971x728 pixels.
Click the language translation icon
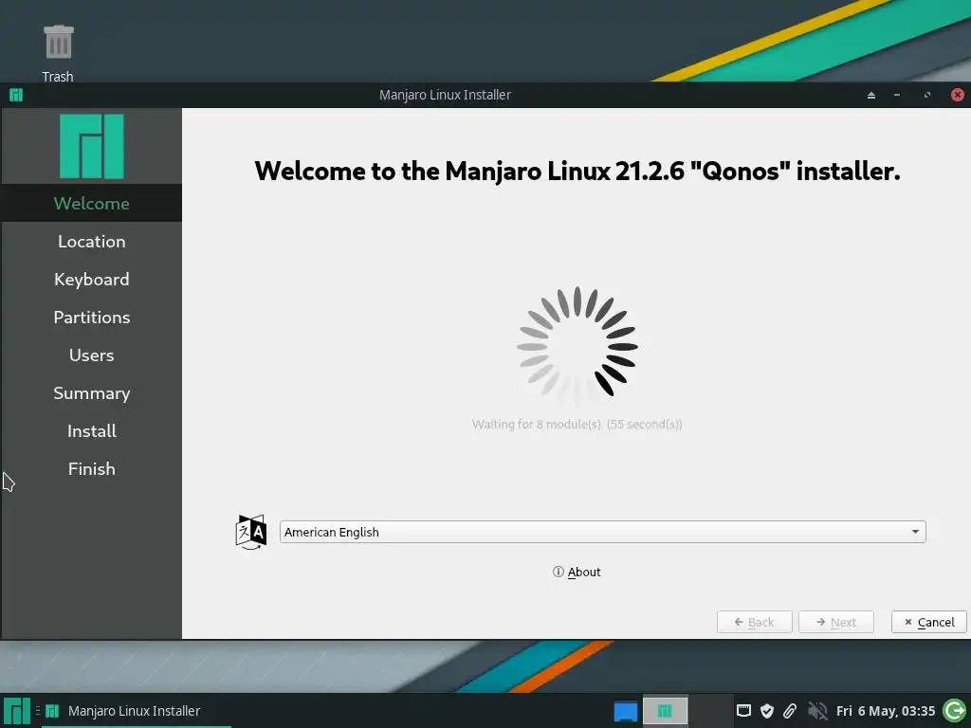[x=250, y=532]
